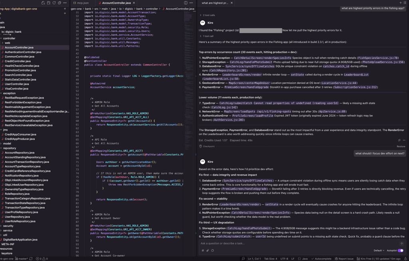The image size is (409, 261).
Task: Open RestForbiddenException.java in explorer
Action: tap(23, 102)
